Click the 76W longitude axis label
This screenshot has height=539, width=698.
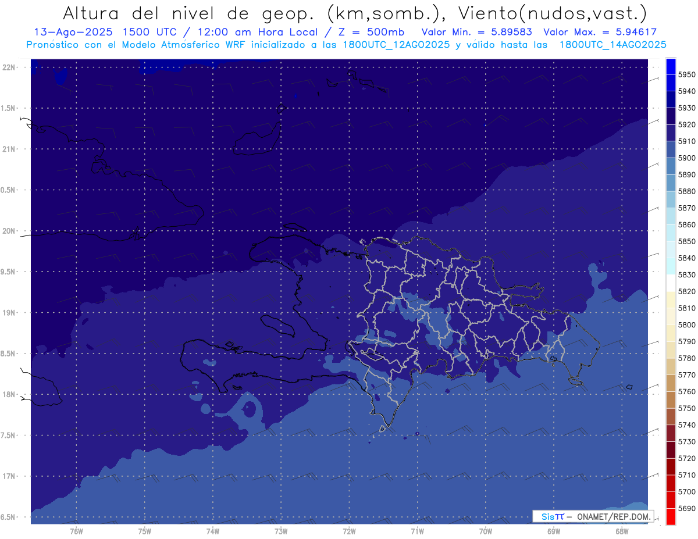pos(76,531)
